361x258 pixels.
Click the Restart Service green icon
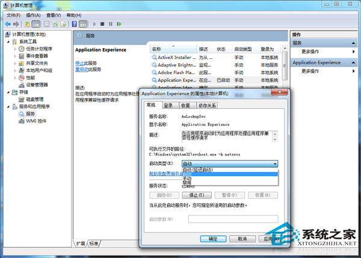pos(119,24)
